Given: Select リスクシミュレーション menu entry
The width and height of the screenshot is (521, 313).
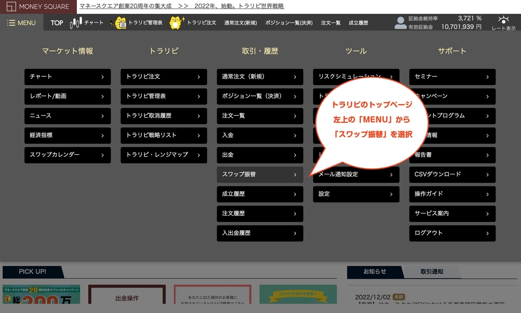Looking at the screenshot, I should click(x=356, y=77).
